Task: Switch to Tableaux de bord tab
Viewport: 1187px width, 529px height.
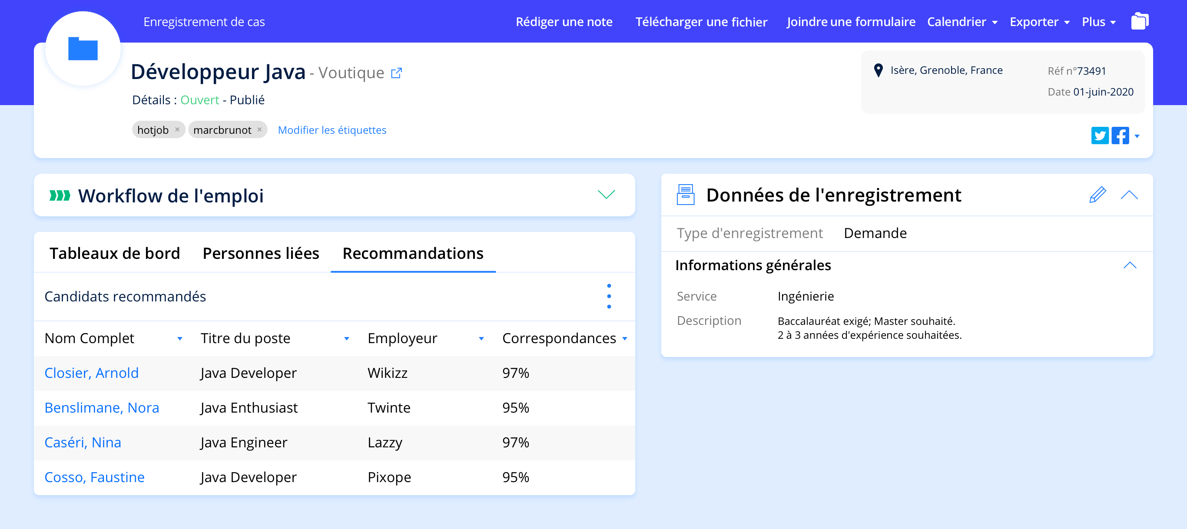Action: click(115, 253)
